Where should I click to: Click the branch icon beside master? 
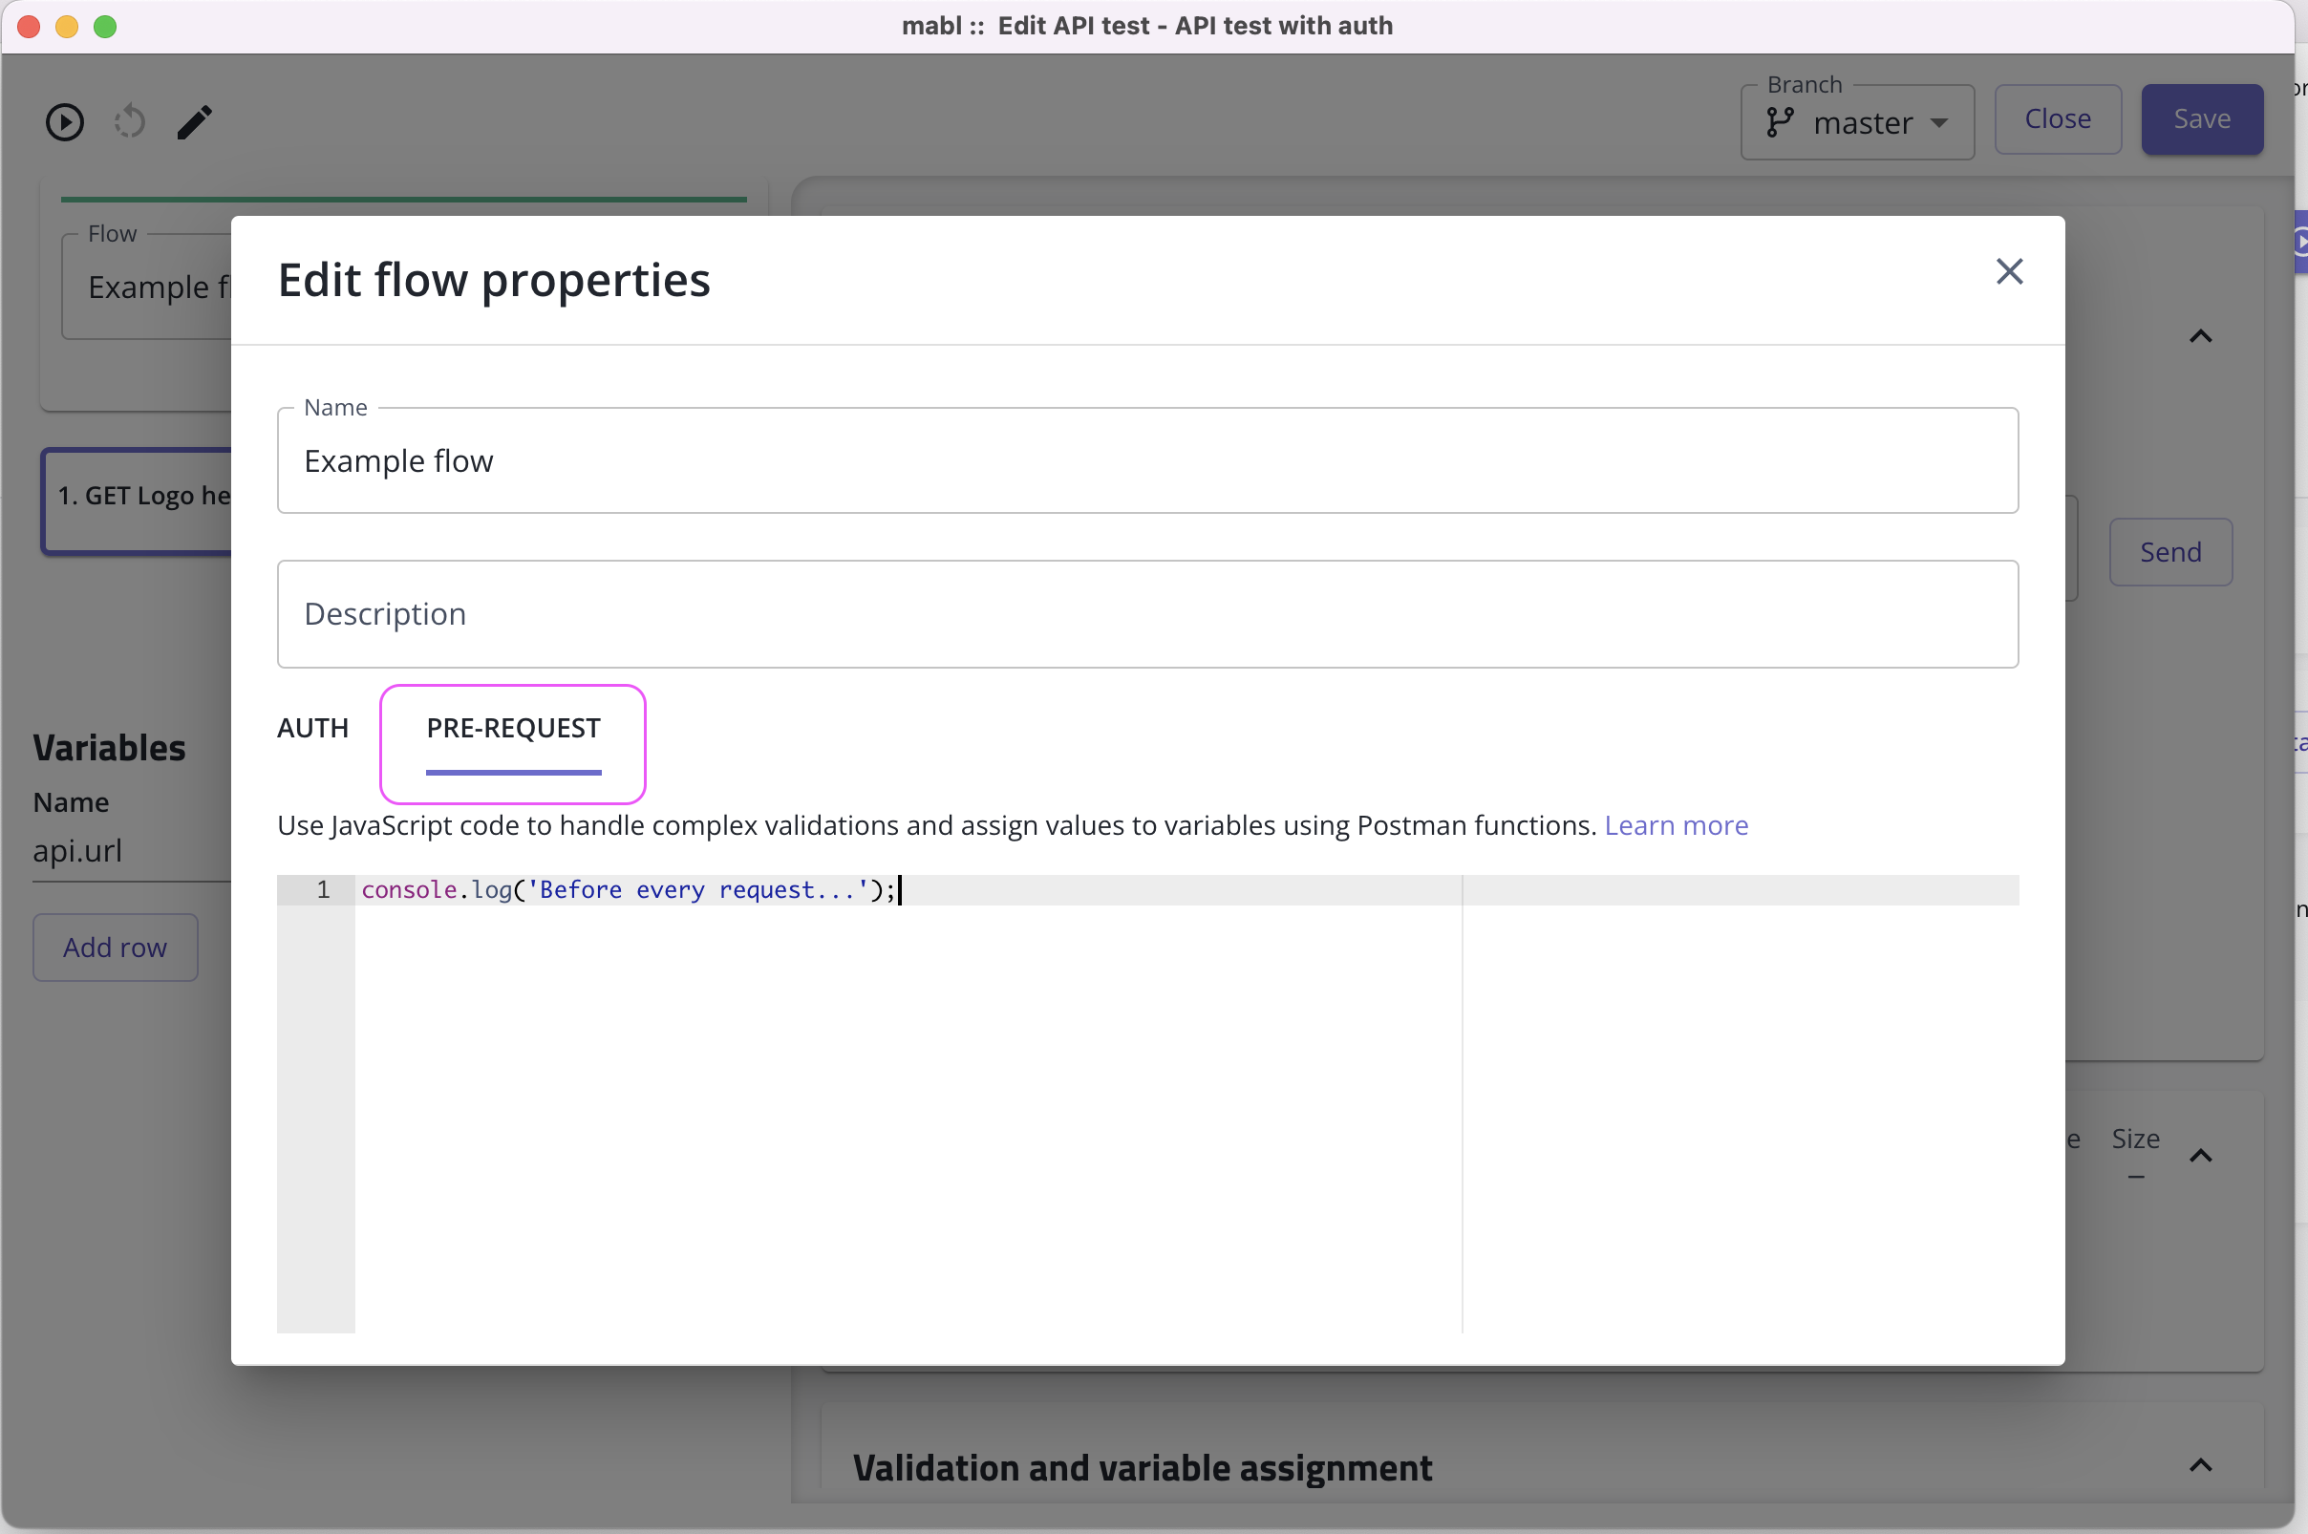[x=1779, y=123]
